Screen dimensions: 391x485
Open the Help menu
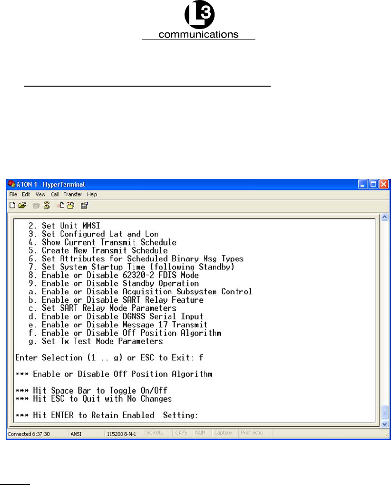pyautogui.click(x=92, y=194)
